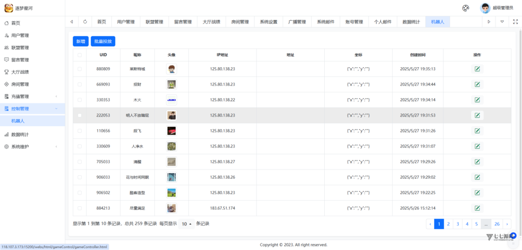Open the rows-per-page dropdown showing 10
The width and height of the screenshot is (522, 250).
coord(187,224)
